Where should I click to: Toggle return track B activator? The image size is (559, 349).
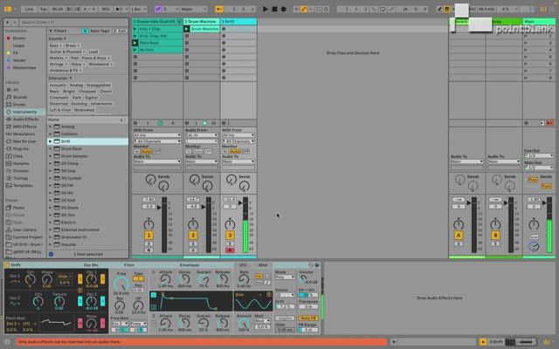coord(495,235)
